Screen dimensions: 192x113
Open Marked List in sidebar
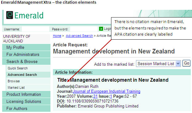[28, 88]
